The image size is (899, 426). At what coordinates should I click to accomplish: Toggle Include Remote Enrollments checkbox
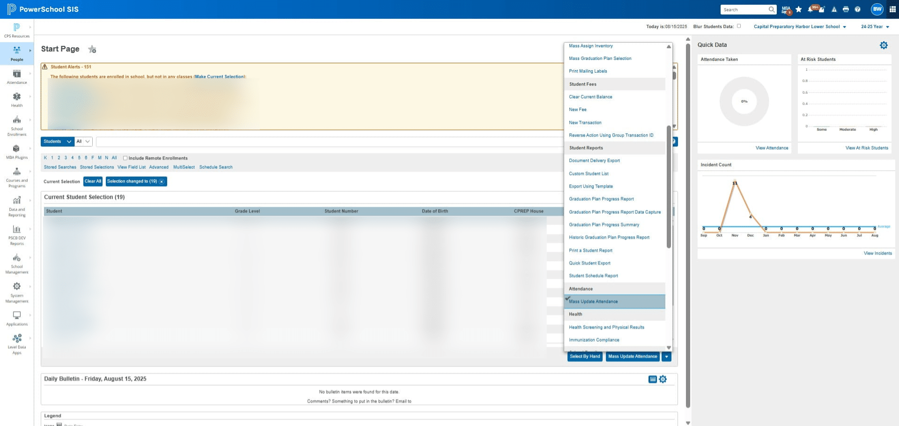pyautogui.click(x=125, y=158)
